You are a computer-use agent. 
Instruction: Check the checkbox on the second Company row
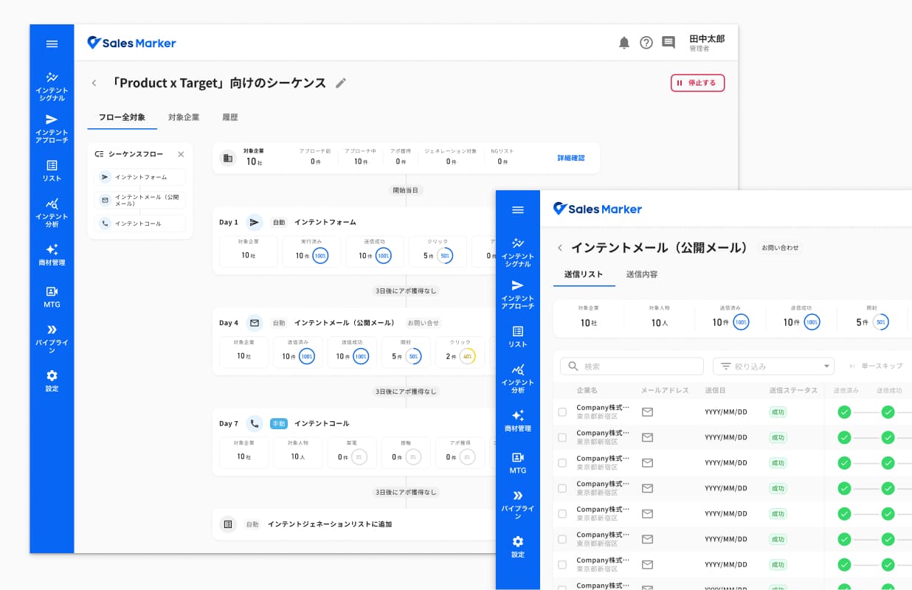point(562,437)
